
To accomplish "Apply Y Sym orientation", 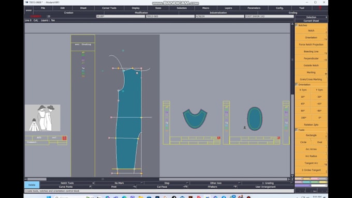I will coord(319,89).
